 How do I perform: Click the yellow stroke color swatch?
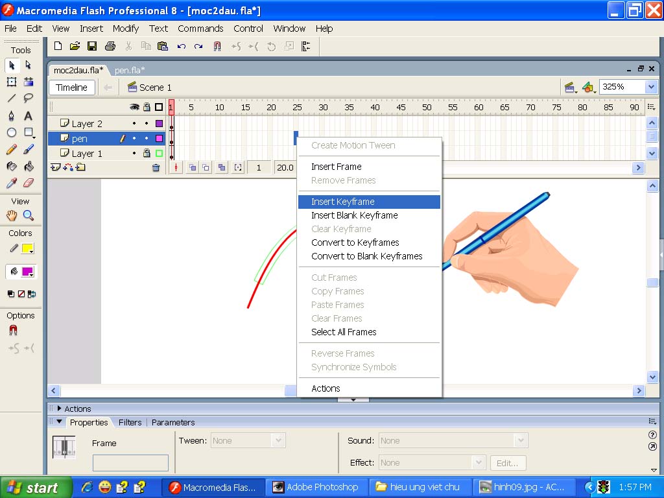pyautogui.click(x=27, y=248)
